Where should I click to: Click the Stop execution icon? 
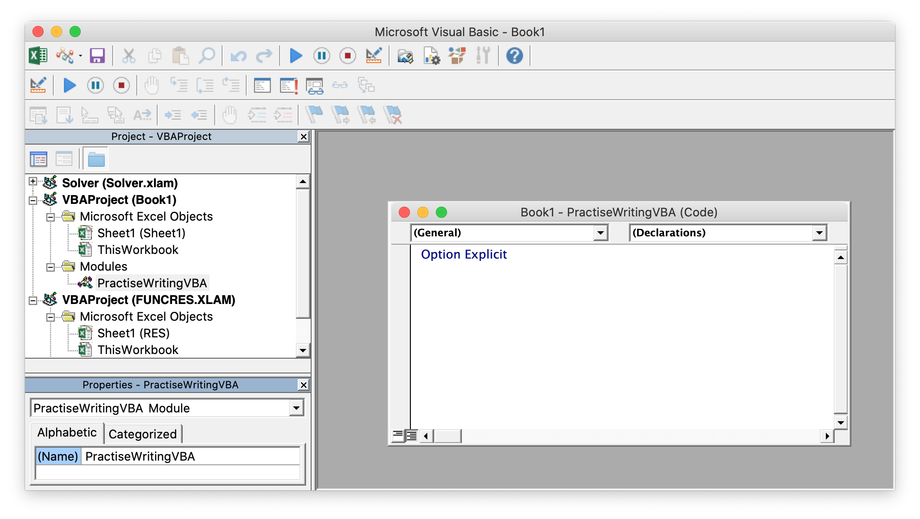coord(348,56)
